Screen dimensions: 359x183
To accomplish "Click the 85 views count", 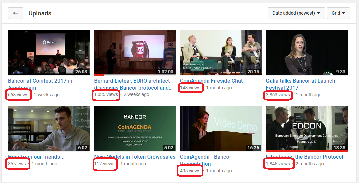I will click(x=17, y=164).
